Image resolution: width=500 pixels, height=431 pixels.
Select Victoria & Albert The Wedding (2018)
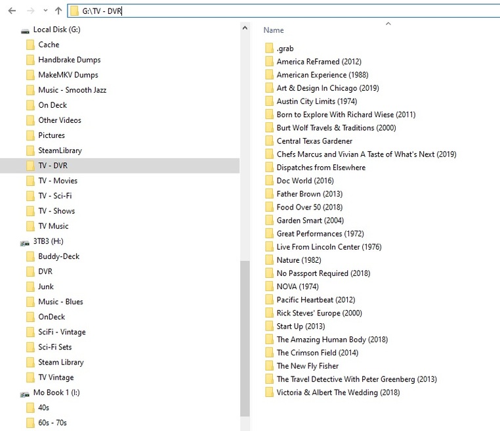pyautogui.click(x=338, y=392)
